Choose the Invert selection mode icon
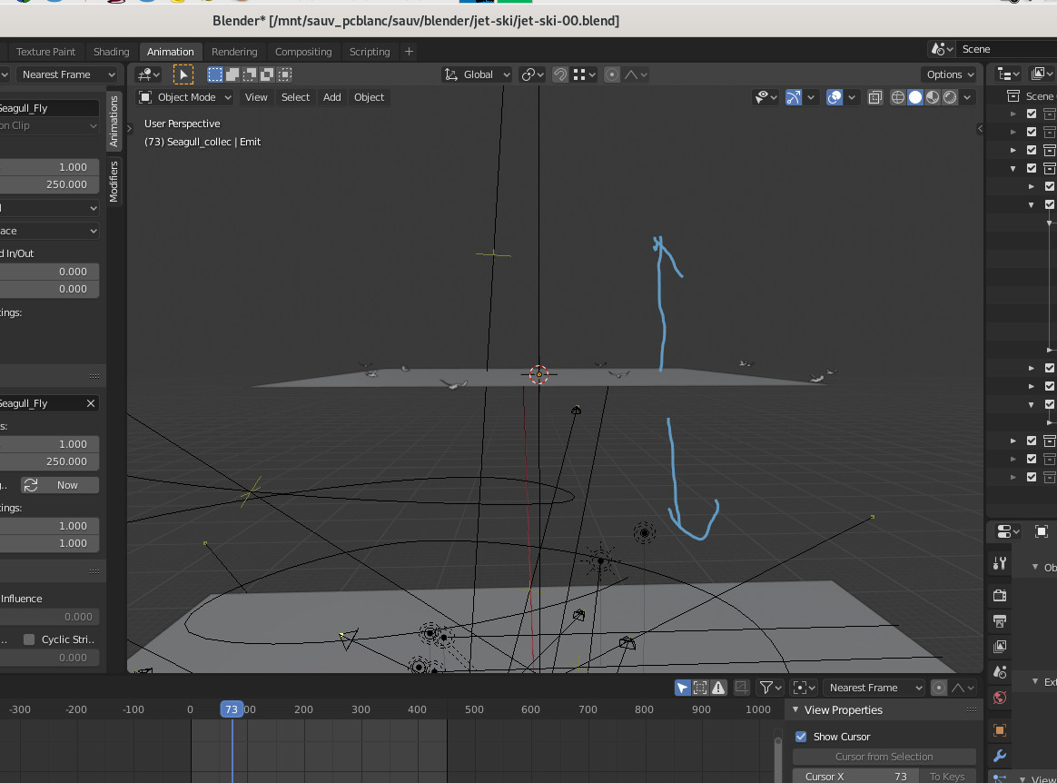Screen dimensions: 1057x783 [268, 74]
